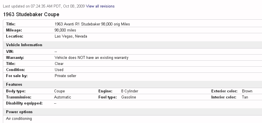Click the Air conditioning entry
This screenshot has width=262, height=123.
click(19, 119)
